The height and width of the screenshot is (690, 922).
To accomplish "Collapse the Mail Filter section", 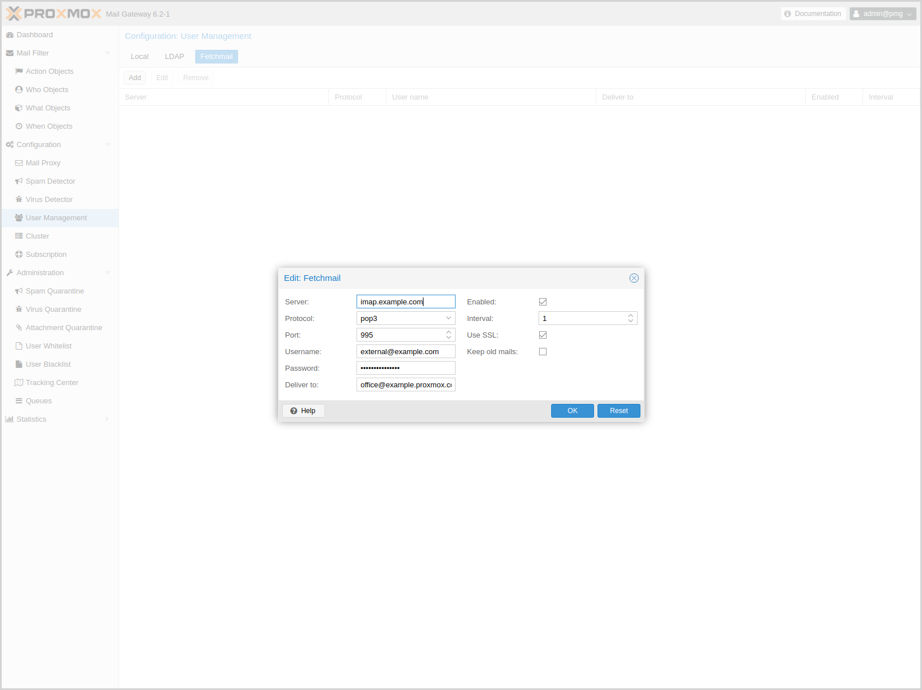I will click(x=108, y=53).
